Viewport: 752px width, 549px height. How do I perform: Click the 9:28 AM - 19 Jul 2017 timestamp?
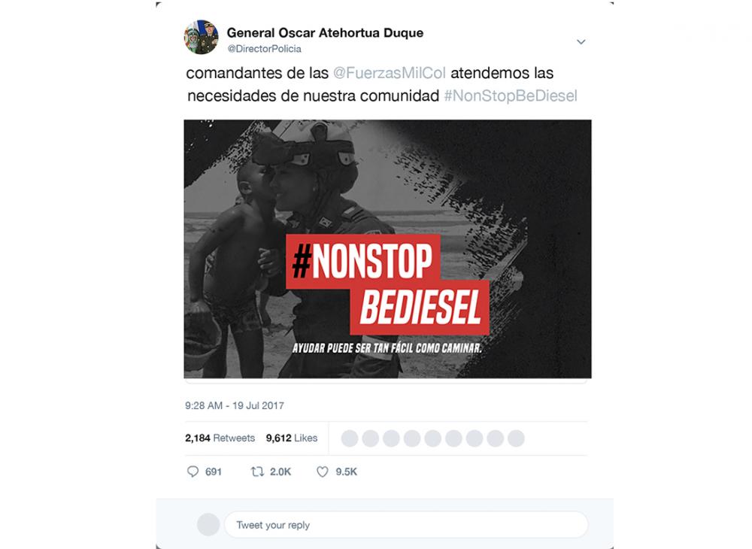[x=235, y=405]
